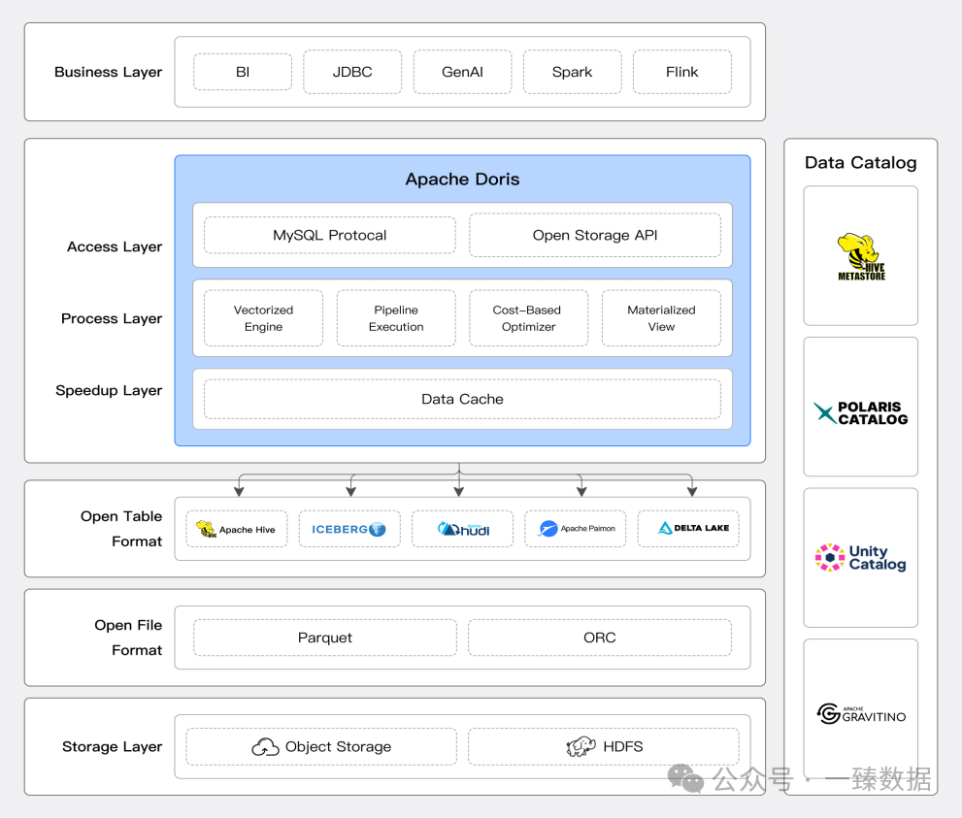
Task: Click the Pipeline Execution box
Action: 396,318
